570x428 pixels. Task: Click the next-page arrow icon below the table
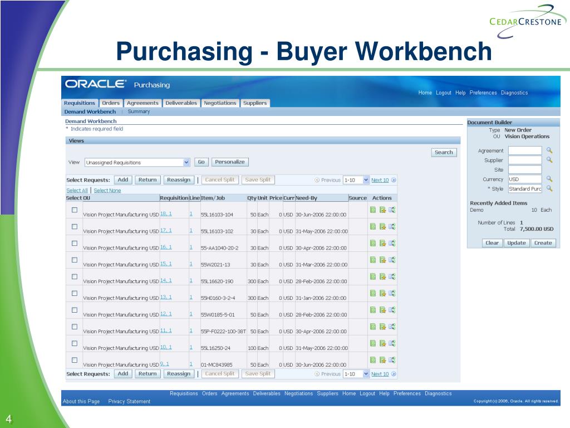(x=394, y=374)
